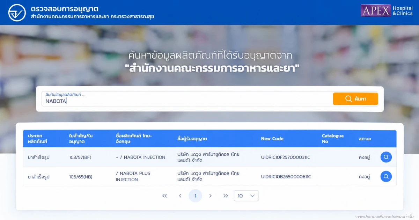Open rows-per-page dropdown showing 10
The image size is (419, 220).
[246, 196]
